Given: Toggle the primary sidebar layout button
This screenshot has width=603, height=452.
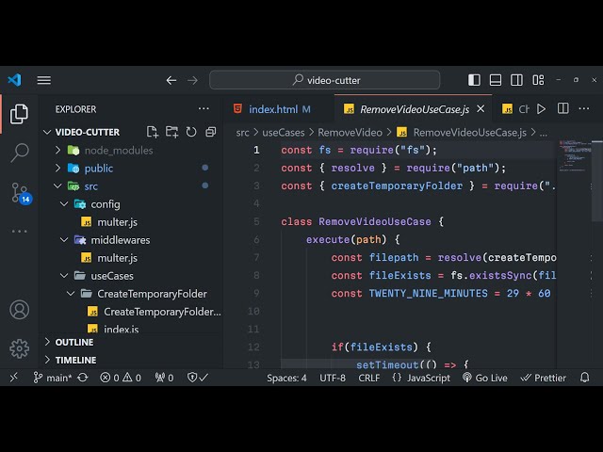Looking at the screenshot, I should point(475,80).
